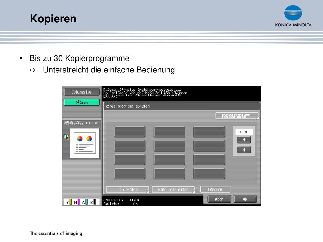
Task: Select empty program slot in first row, middle column
Action: click(x=169, y=132)
